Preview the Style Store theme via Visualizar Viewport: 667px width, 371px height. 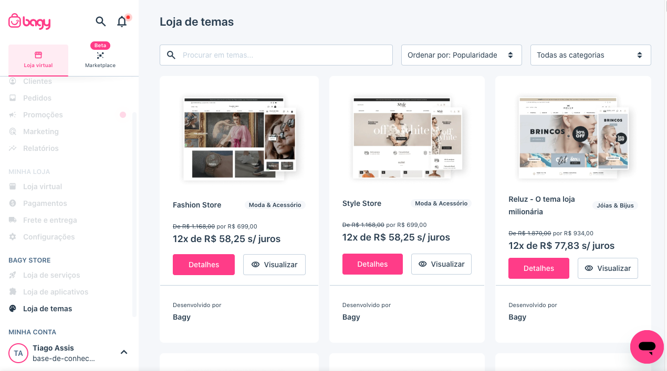coord(441,264)
